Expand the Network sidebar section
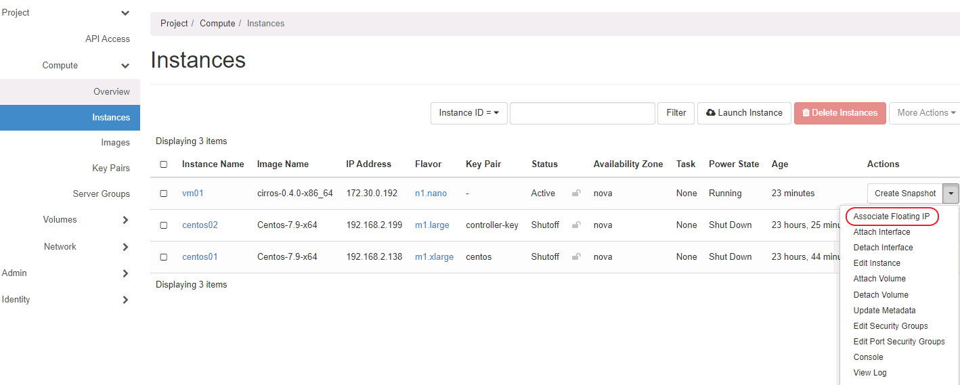 pyautogui.click(x=125, y=247)
